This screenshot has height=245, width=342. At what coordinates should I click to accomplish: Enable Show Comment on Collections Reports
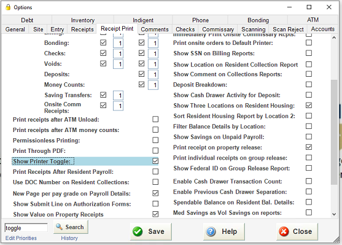click(x=309, y=74)
